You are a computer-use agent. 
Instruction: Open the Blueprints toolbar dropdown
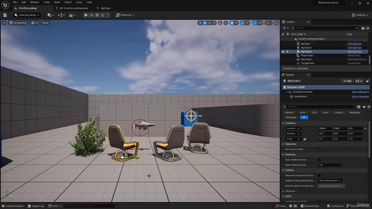(x=62, y=15)
